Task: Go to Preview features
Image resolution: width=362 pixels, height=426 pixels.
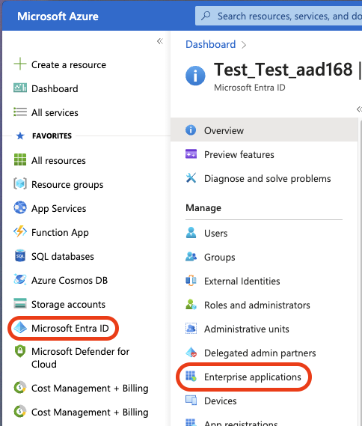Action: 264,154
